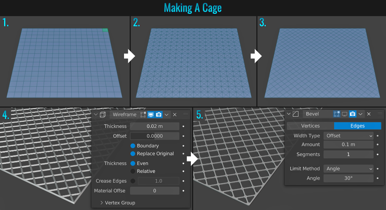Click the Crease Edges 1.0 value field
The image size is (386, 210).
(x=159, y=181)
